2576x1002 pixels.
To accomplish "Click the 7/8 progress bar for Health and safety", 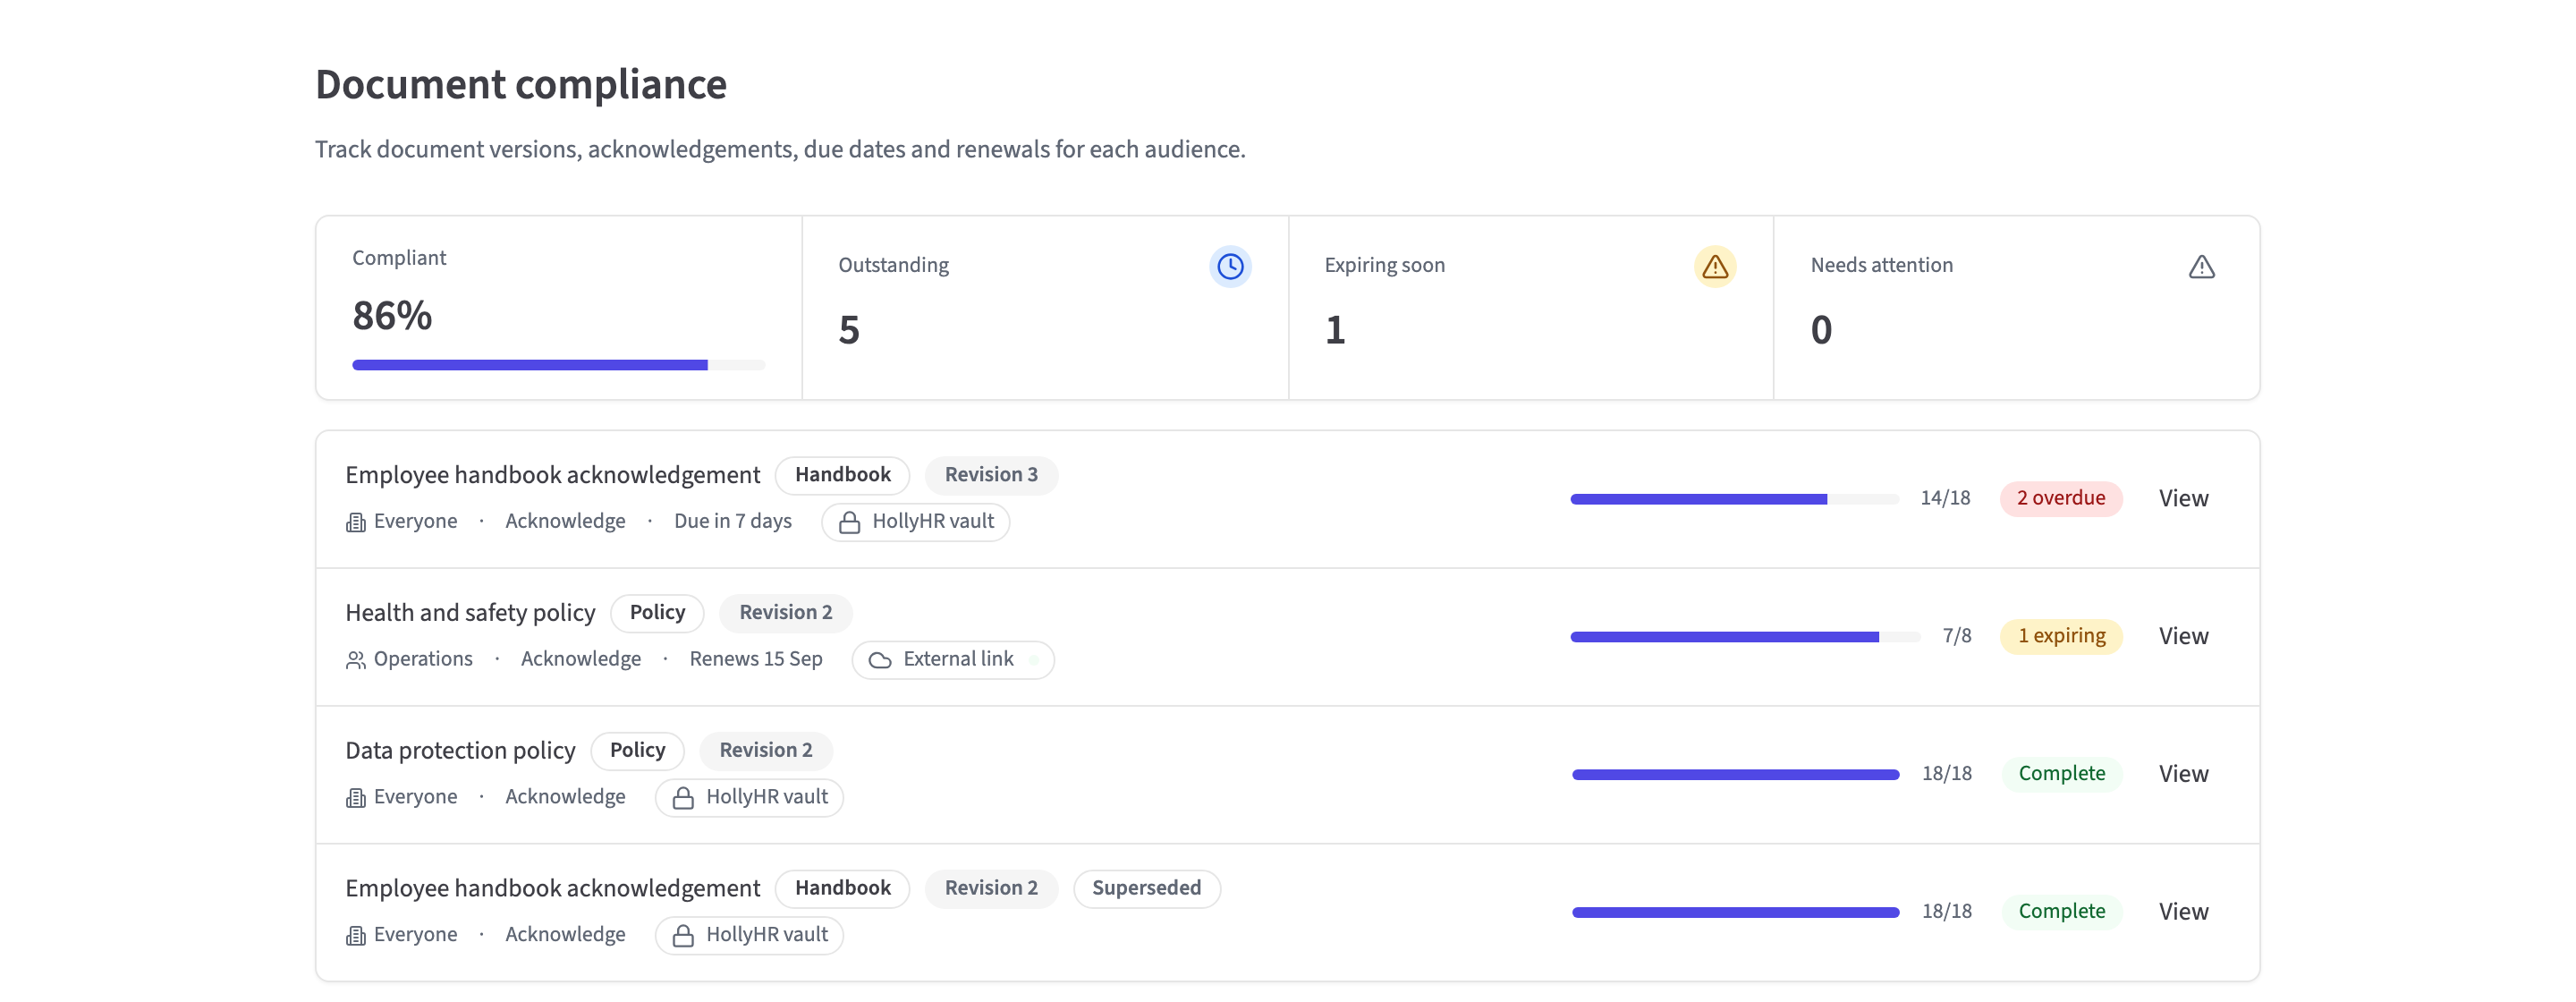I will tap(1745, 637).
